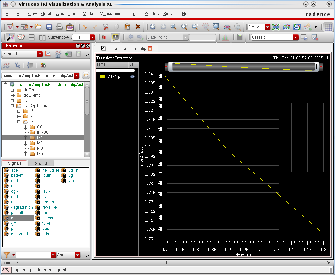Click the playing cards layout icon
This screenshot has width=335, height=275.
(21, 37)
